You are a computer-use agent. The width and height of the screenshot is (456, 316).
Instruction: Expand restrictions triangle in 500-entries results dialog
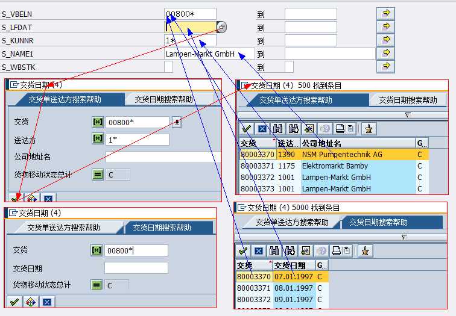coord(407,114)
